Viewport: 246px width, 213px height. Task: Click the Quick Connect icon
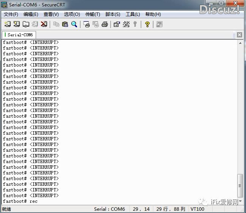click(16, 24)
